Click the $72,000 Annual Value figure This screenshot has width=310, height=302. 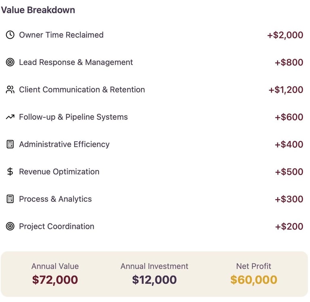(x=55, y=279)
